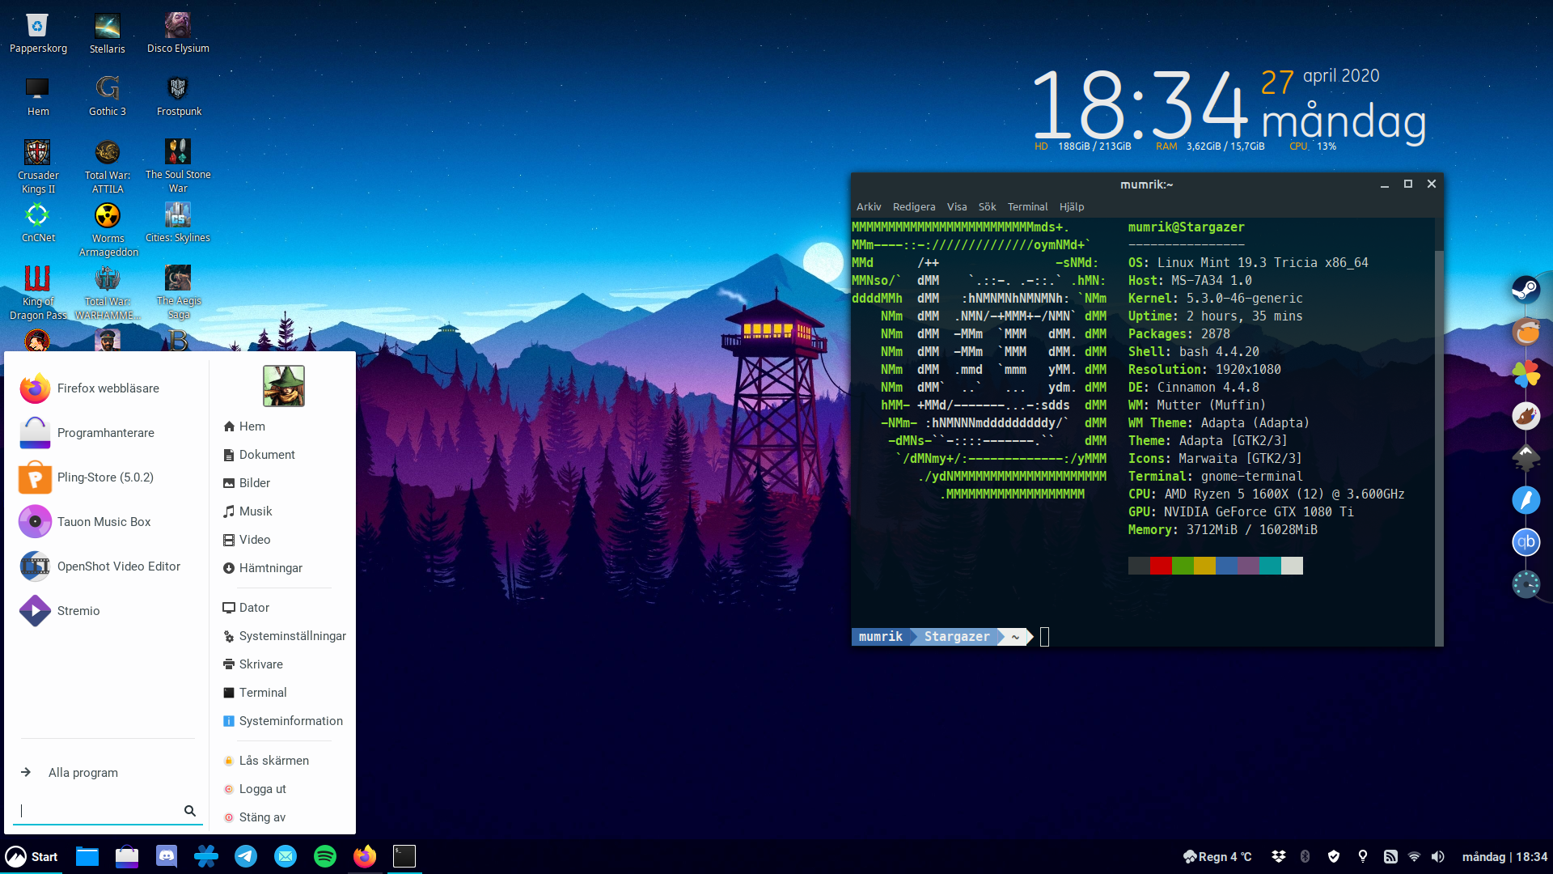Click Stäng av to shut down

tap(262, 817)
